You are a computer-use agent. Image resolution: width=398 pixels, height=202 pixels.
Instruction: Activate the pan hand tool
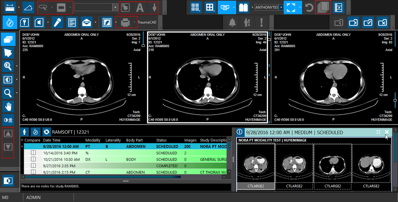[x=8, y=106]
